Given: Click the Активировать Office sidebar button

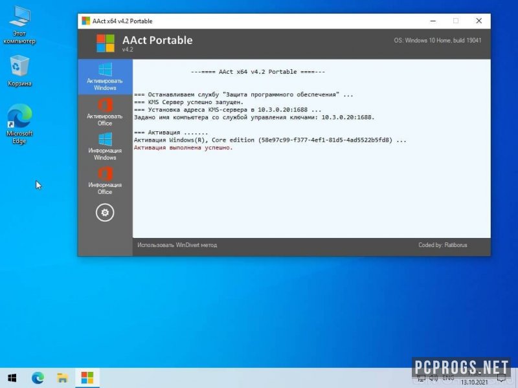Looking at the screenshot, I should [105, 112].
